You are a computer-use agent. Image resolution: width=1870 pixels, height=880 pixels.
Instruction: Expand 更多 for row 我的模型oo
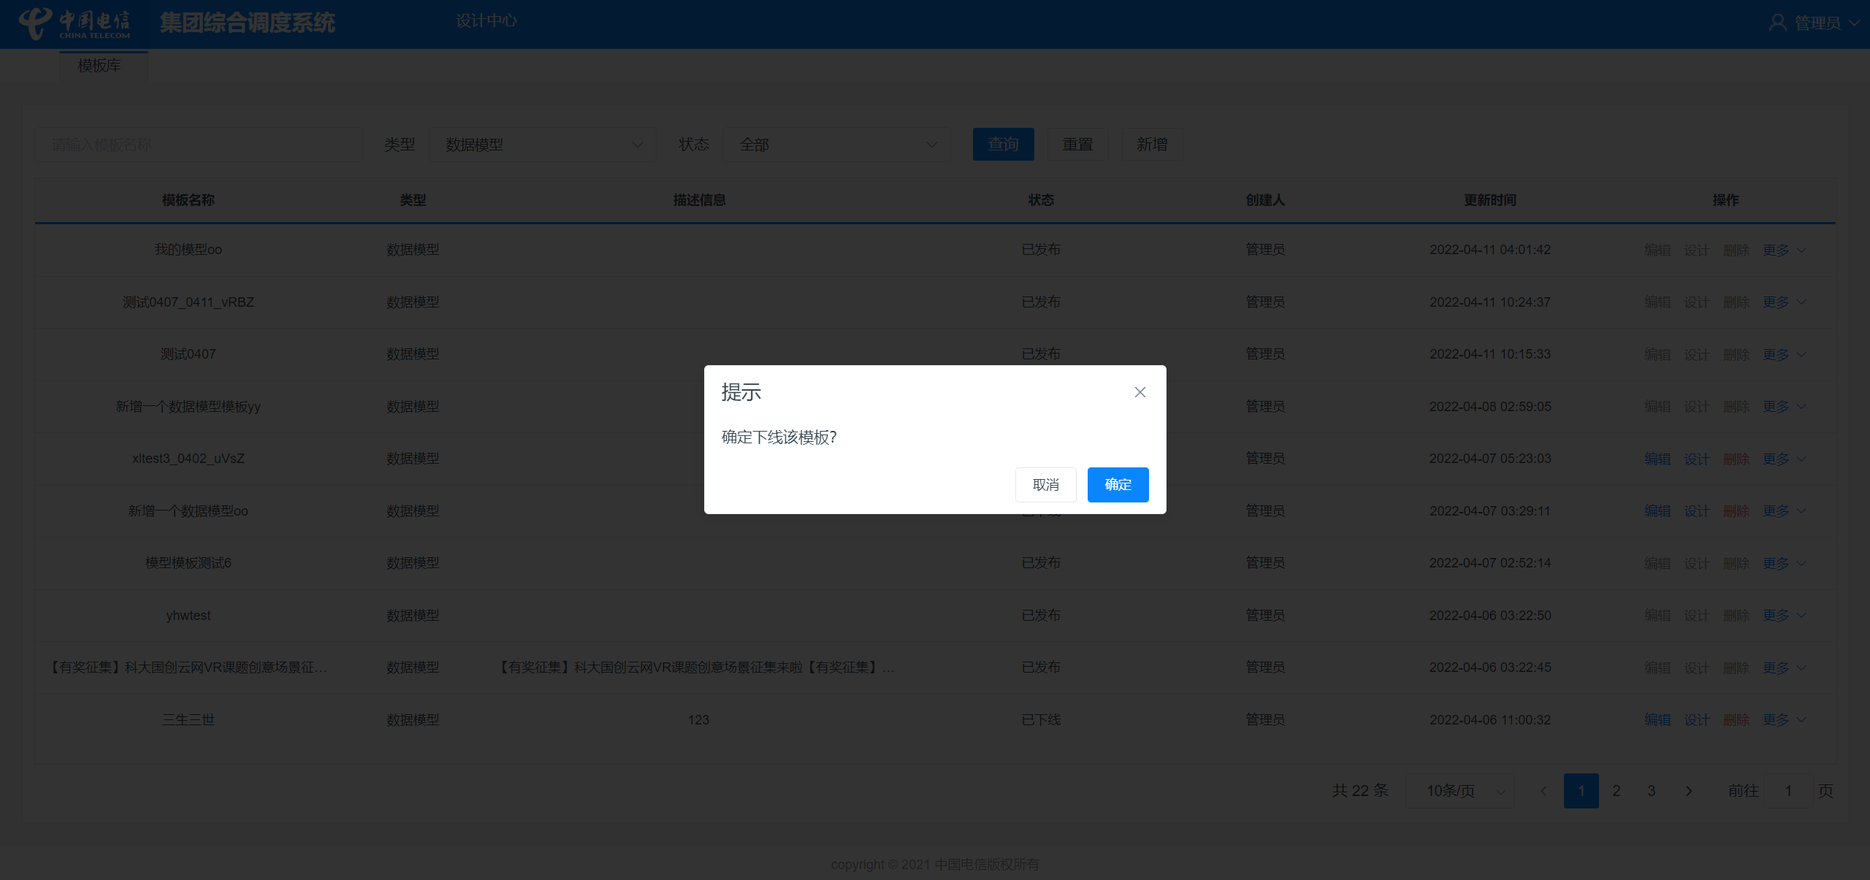[1784, 250]
